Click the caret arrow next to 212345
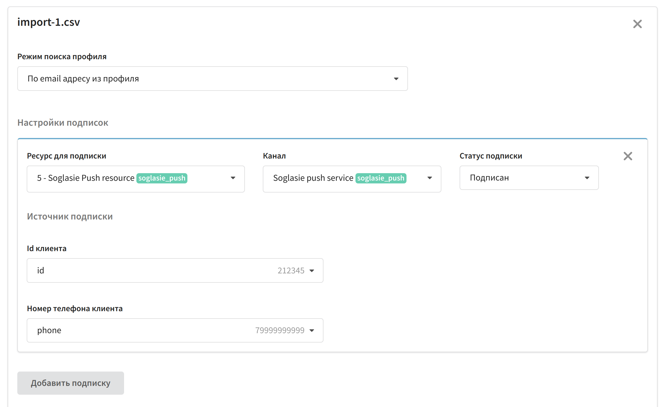This screenshot has width=664, height=407. (x=312, y=271)
